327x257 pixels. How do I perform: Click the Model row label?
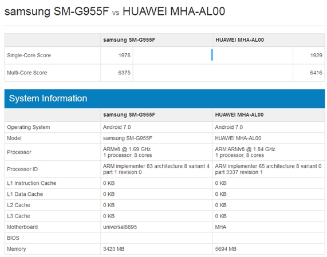14,138
